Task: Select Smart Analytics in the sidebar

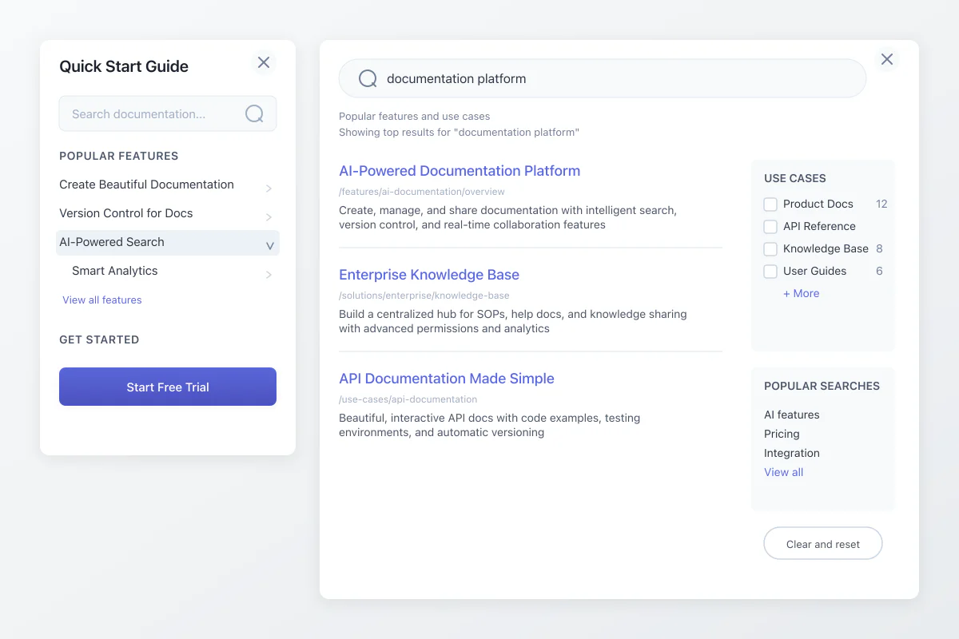Action: pos(114,271)
